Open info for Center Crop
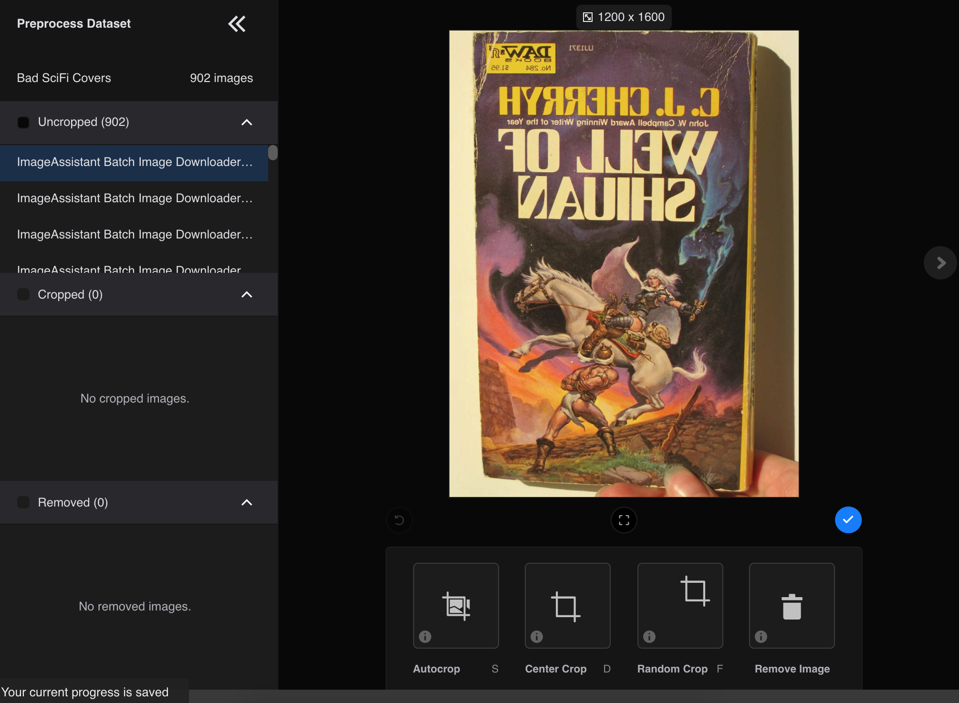 pos(537,636)
